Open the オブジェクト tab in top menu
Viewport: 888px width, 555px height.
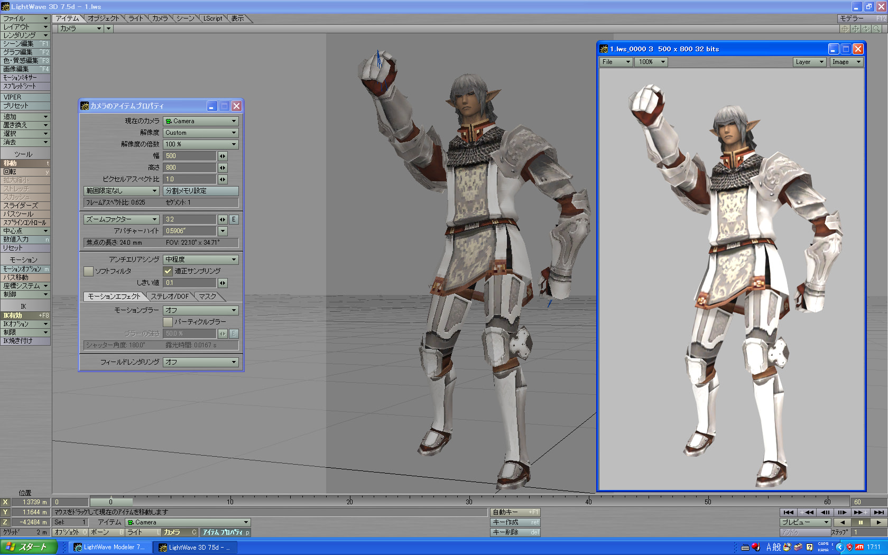[104, 18]
